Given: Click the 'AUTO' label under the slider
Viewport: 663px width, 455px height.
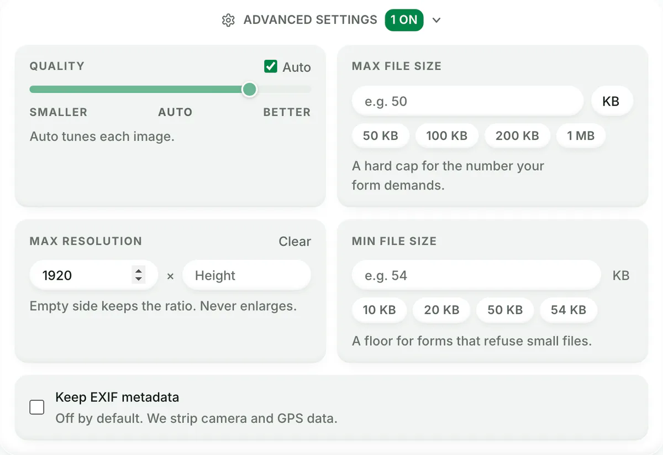Looking at the screenshot, I should (x=175, y=112).
